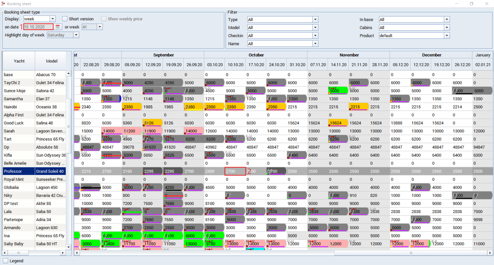Expand the Display week dropdown
The height and width of the screenshot is (265, 494).
point(53,19)
